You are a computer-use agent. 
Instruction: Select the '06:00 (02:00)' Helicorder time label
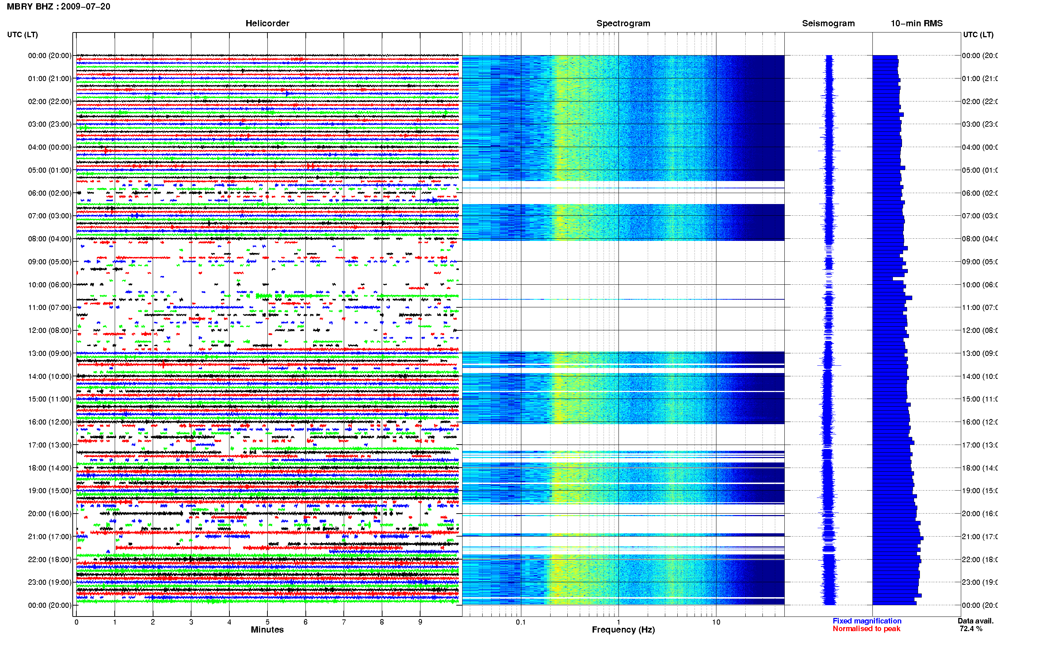pos(50,193)
